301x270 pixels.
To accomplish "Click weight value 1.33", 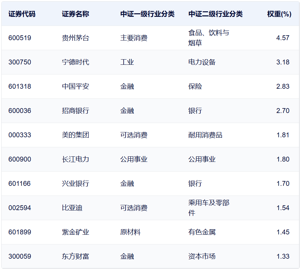I will tap(283, 256).
